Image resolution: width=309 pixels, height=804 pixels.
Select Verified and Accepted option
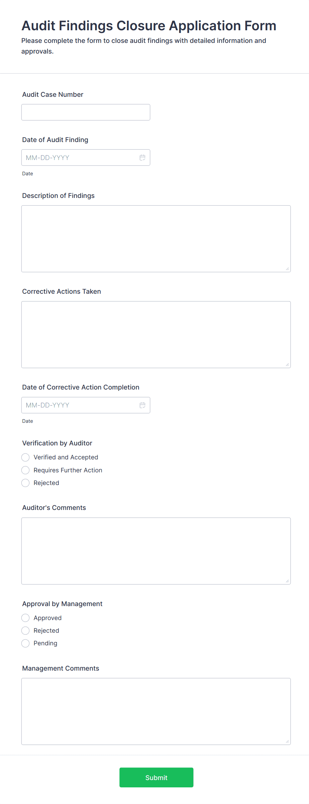pos(26,457)
